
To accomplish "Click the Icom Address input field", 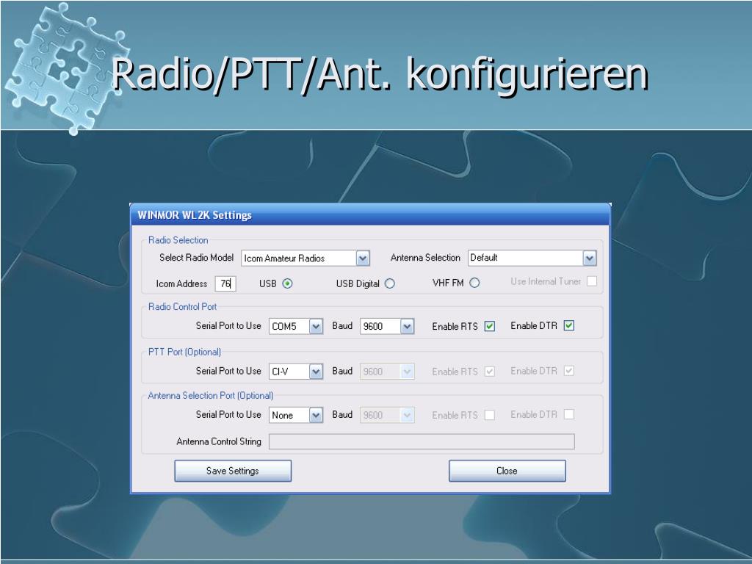I will click(225, 284).
